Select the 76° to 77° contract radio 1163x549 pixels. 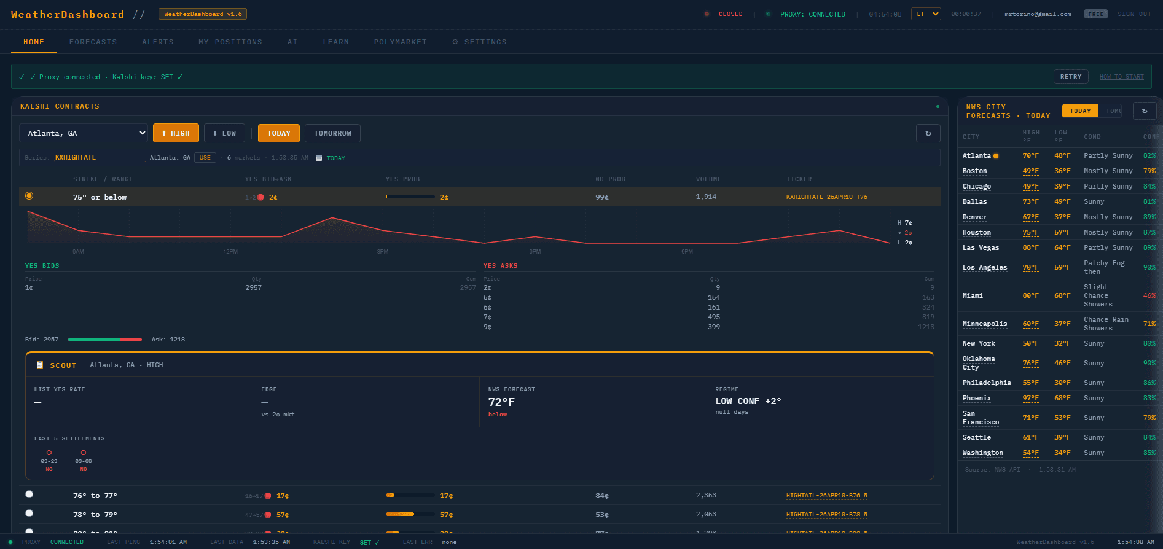(29, 494)
